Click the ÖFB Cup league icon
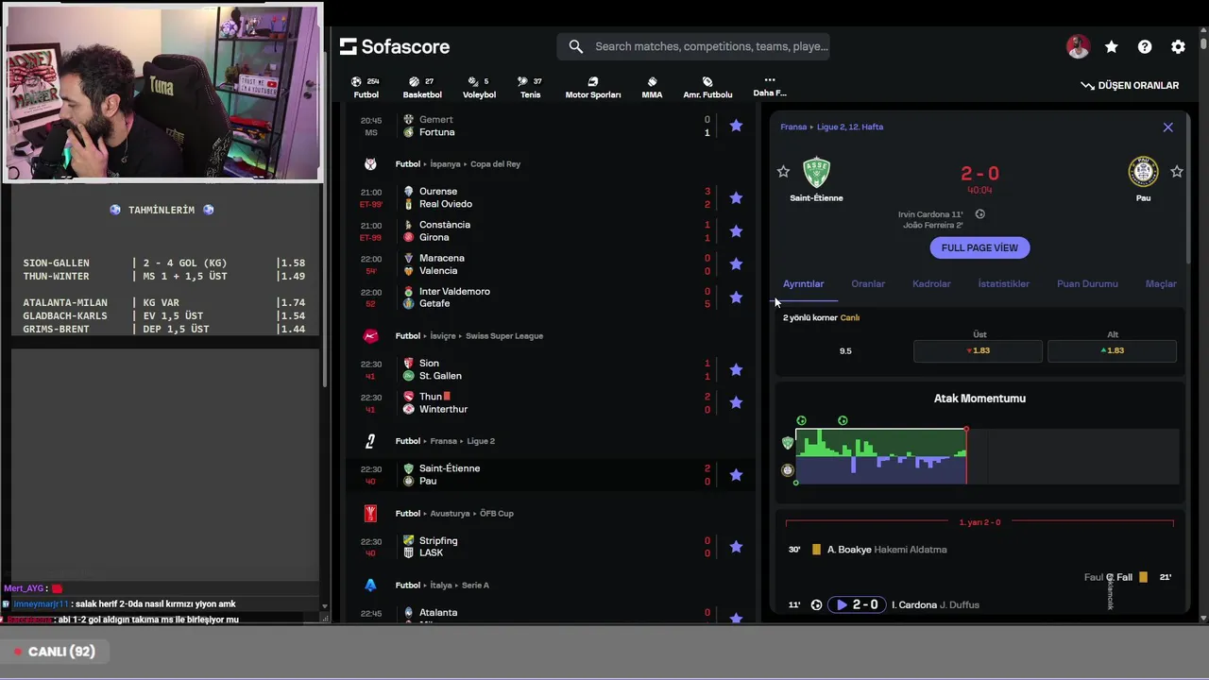The height and width of the screenshot is (680, 1209). click(x=370, y=513)
